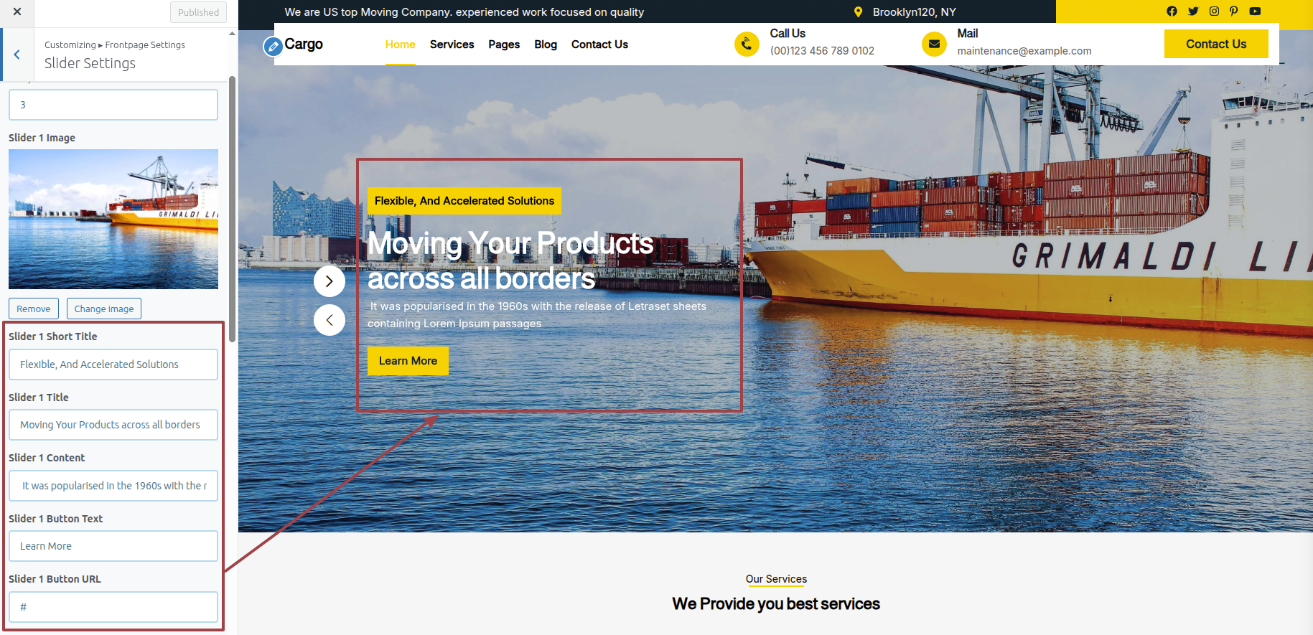The height and width of the screenshot is (635, 1313).
Task: Open the Facebook social icon
Action: 1172,11
